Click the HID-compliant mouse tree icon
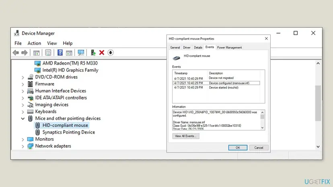The image size is (333, 187). click(37, 125)
